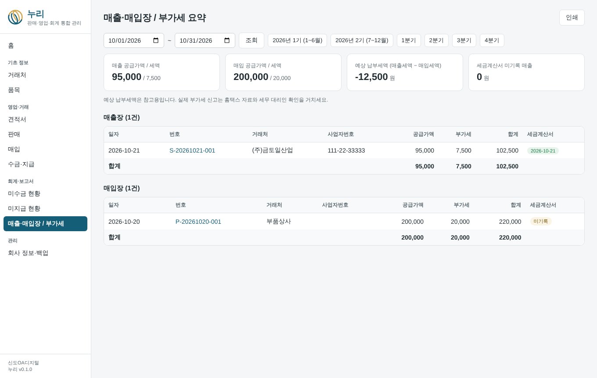597x378 pixels.
Task: Click the 인쇄 print button
Action: tap(572, 18)
